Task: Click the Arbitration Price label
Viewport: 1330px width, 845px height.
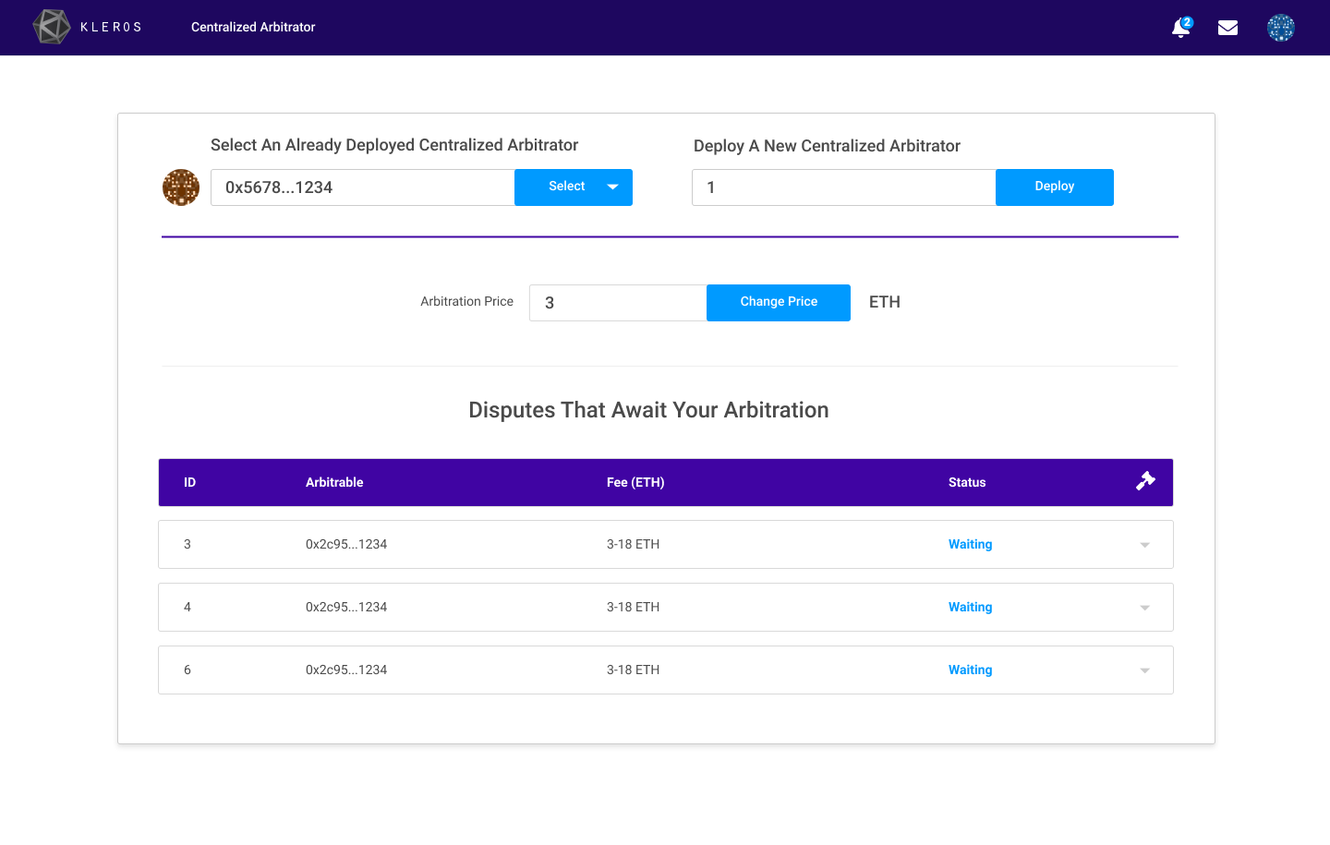Action: pos(466,301)
